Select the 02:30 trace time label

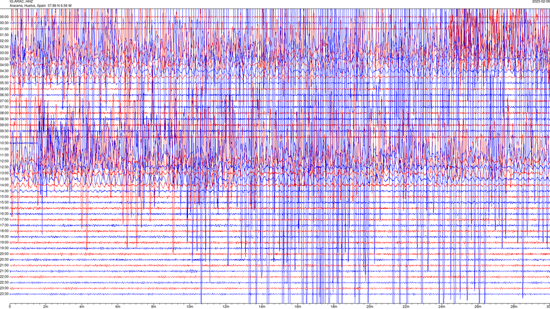(4, 46)
